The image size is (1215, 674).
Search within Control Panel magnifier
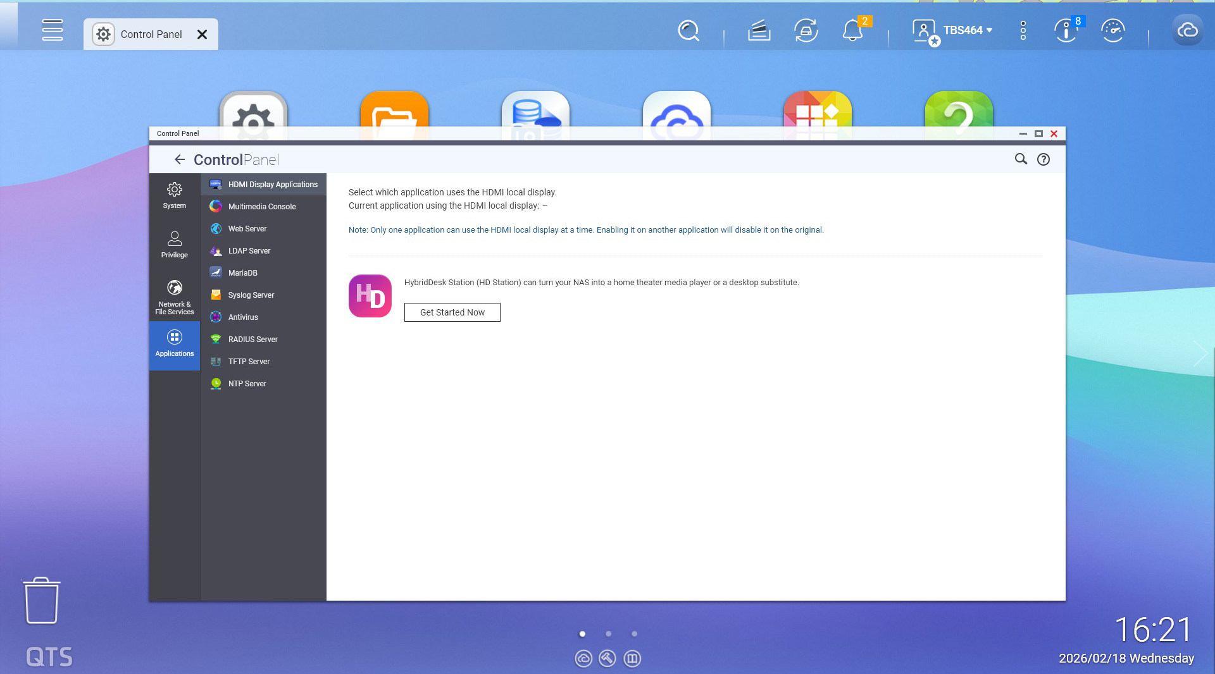click(x=1021, y=159)
